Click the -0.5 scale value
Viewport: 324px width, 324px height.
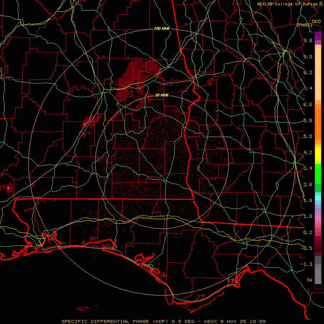coord(306,248)
